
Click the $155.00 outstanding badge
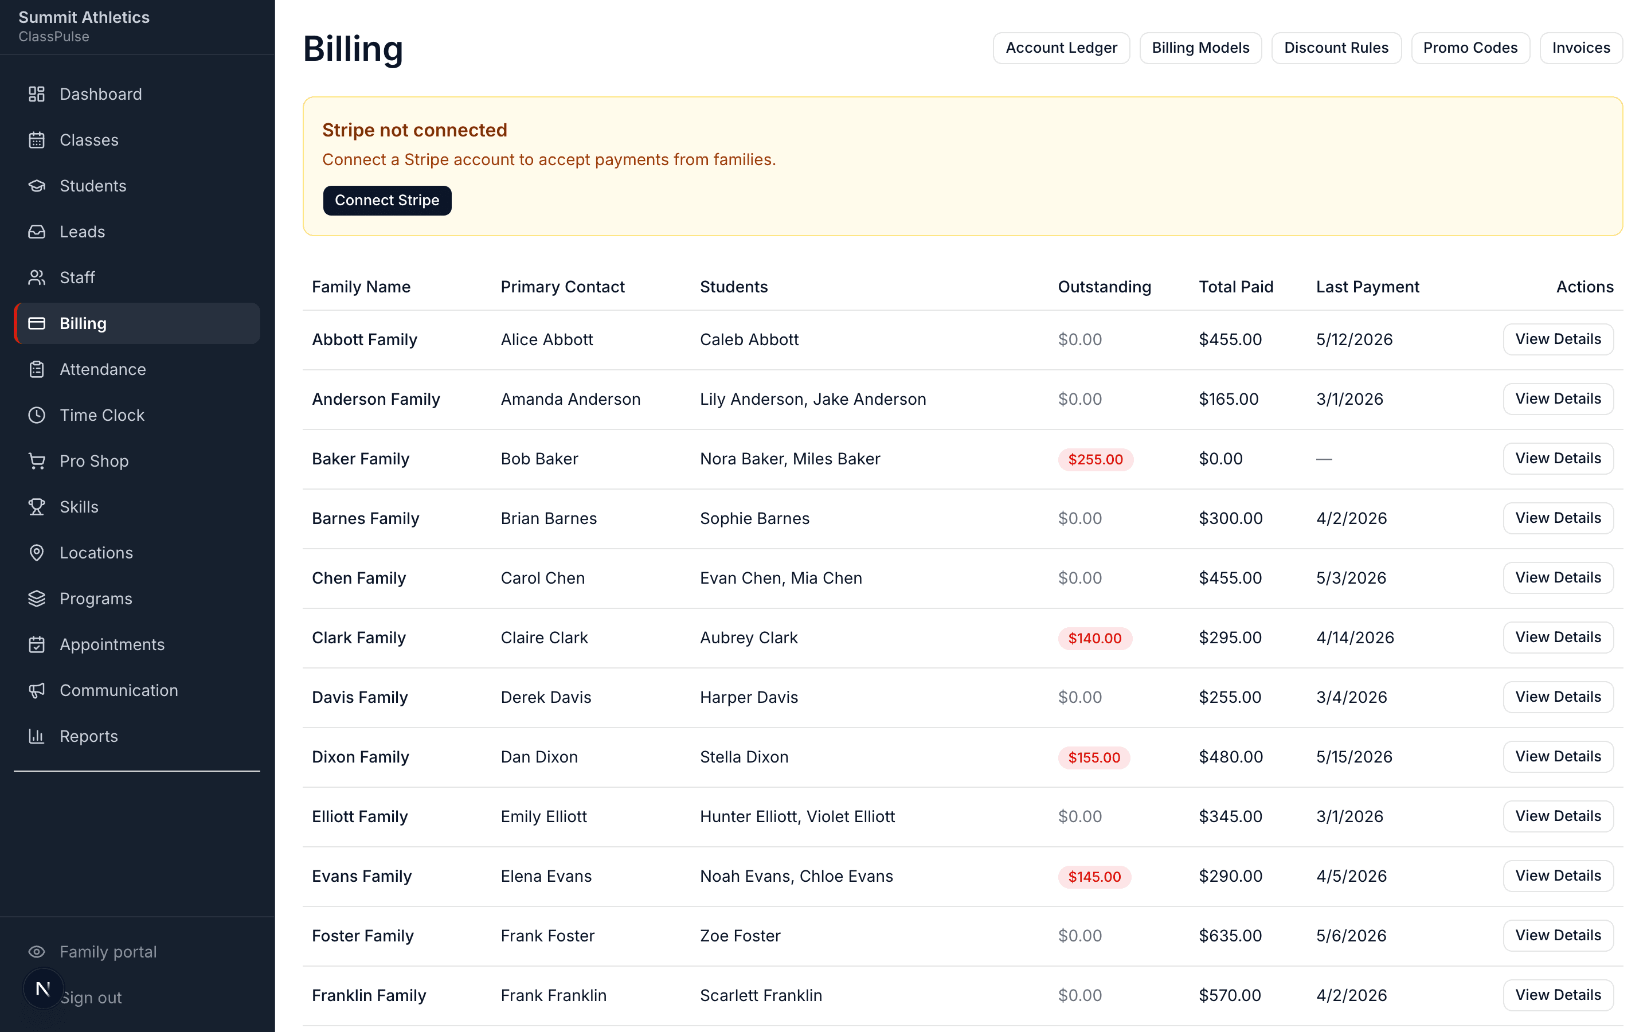1094,757
